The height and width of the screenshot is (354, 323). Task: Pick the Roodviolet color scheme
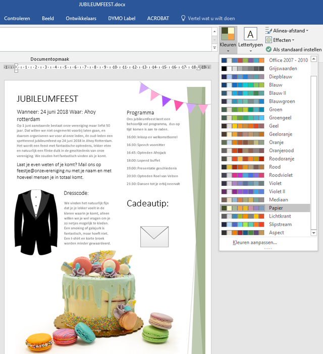[x=265, y=175]
